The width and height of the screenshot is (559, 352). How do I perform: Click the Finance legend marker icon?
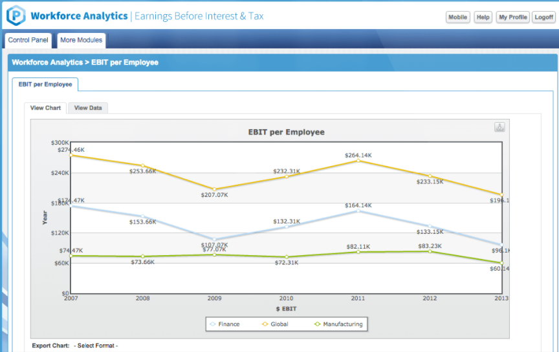click(213, 324)
